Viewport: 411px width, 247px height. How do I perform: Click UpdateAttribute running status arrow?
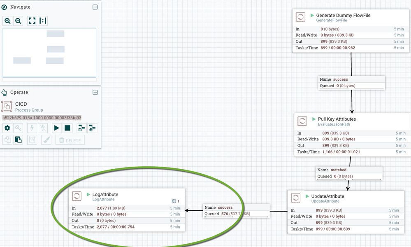(307, 196)
